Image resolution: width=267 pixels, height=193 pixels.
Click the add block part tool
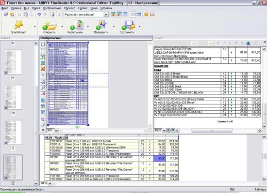[x=43, y=82]
